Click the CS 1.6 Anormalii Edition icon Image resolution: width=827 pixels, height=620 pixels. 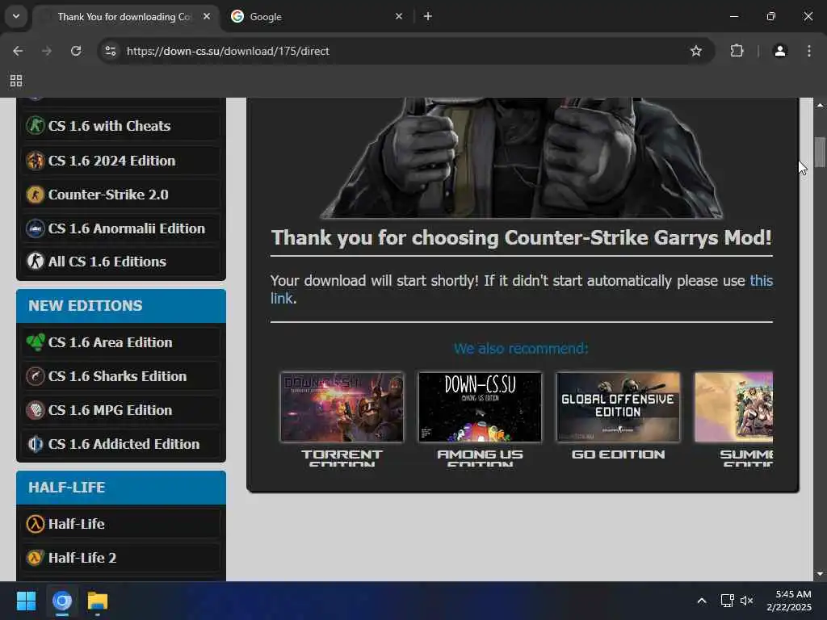click(x=36, y=228)
